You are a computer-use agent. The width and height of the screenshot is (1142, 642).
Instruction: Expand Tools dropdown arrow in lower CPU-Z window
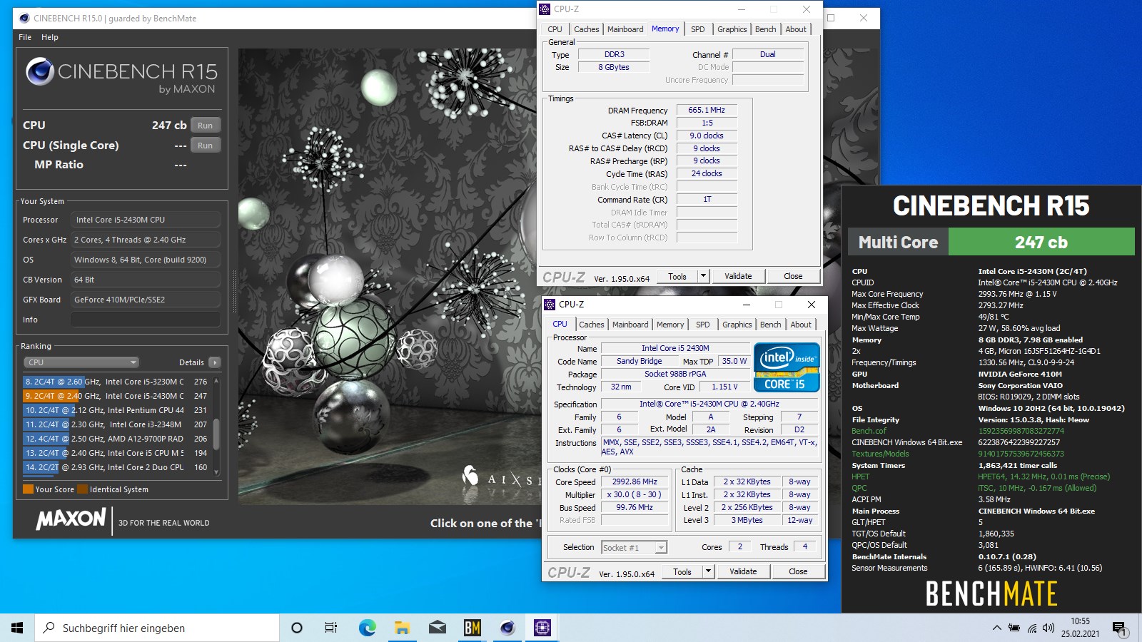708,571
